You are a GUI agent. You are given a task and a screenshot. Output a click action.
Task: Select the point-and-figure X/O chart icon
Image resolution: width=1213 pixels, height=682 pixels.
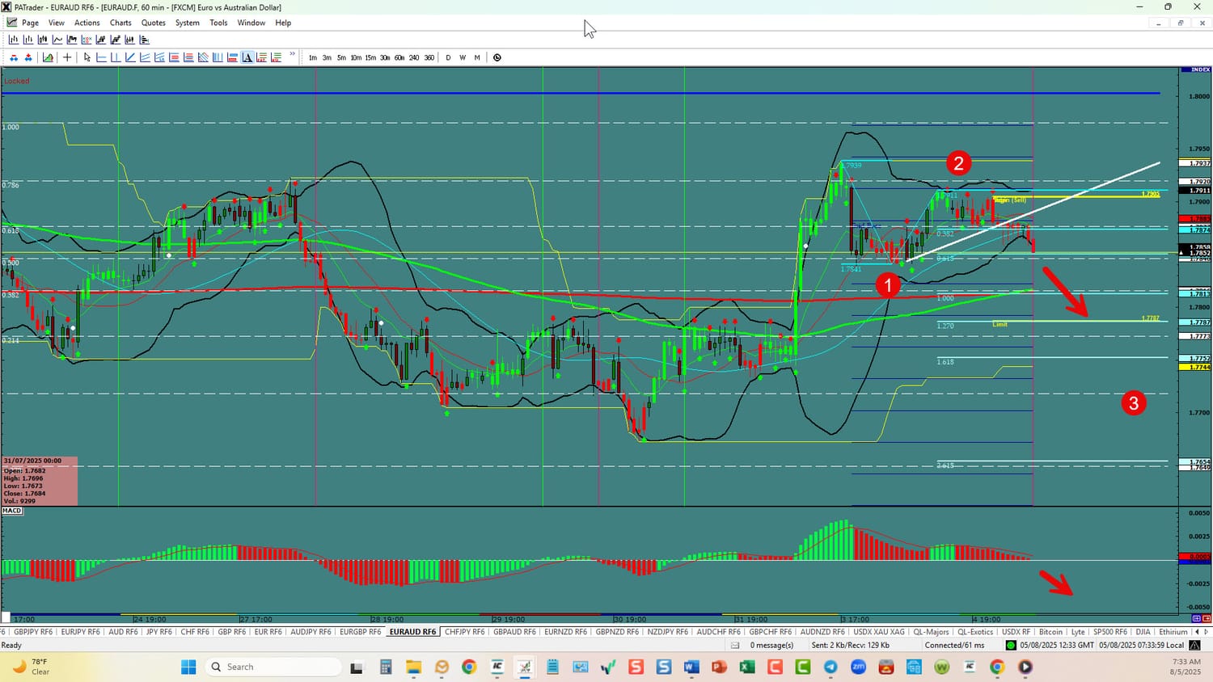[87, 40]
